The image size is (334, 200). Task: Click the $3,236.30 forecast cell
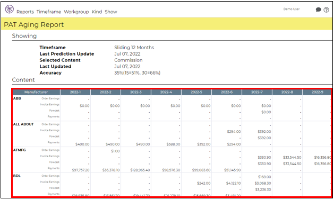point(263,189)
